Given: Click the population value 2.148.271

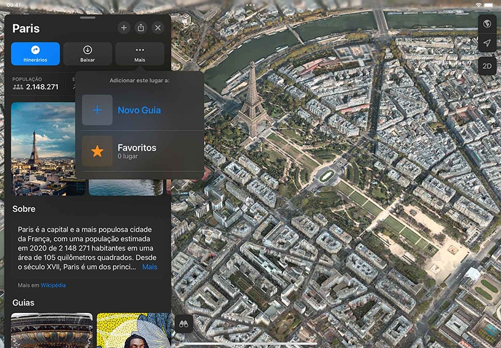Looking at the screenshot, I should 42,87.
